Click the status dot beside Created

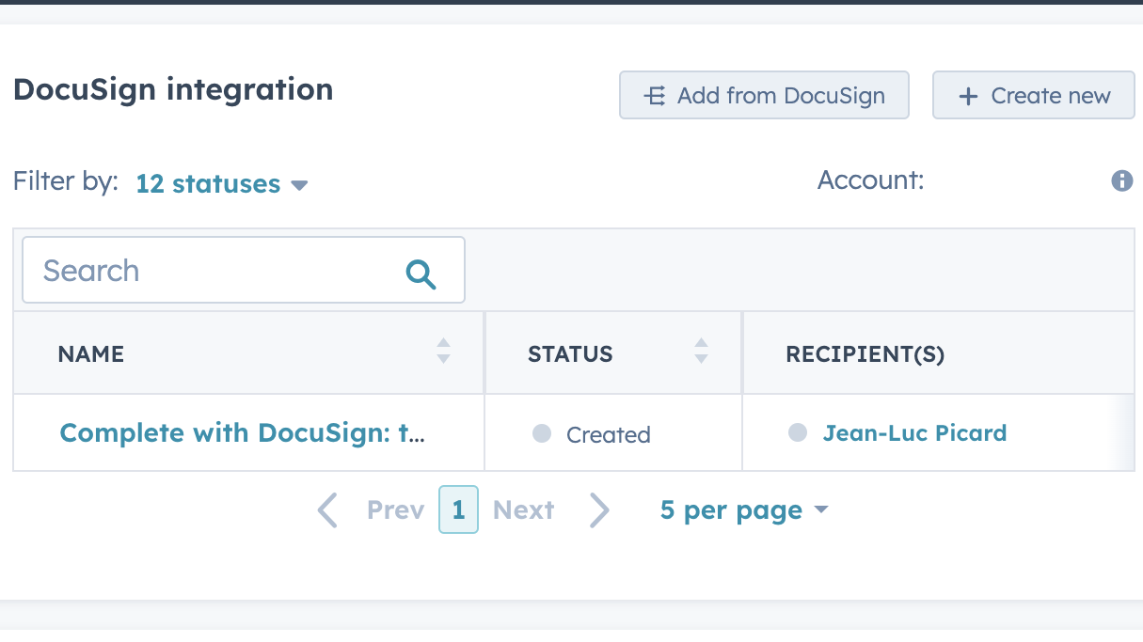(541, 433)
